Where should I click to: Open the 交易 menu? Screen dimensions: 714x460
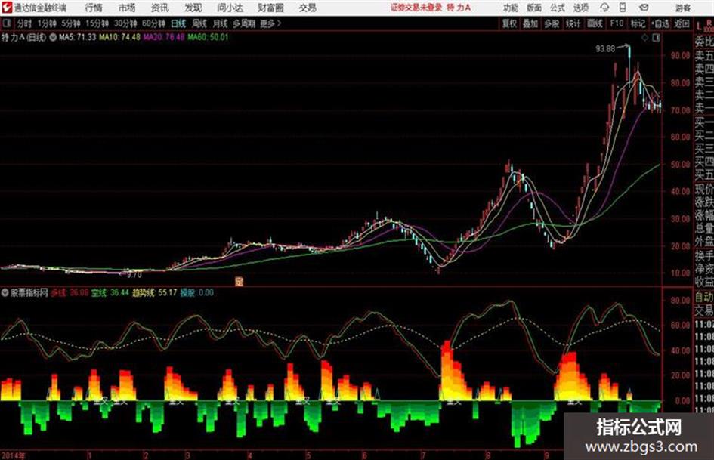tap(308, 8)
